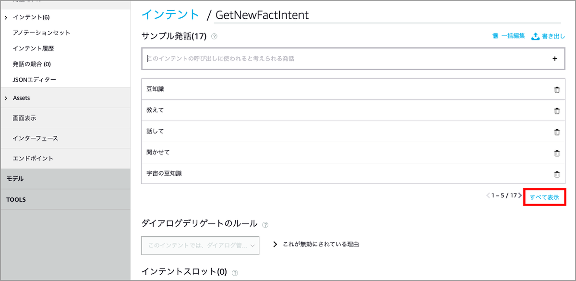
Task: Open the help icon beside ダイアログデリゲートのルール
Action: [x=265, y=224]
